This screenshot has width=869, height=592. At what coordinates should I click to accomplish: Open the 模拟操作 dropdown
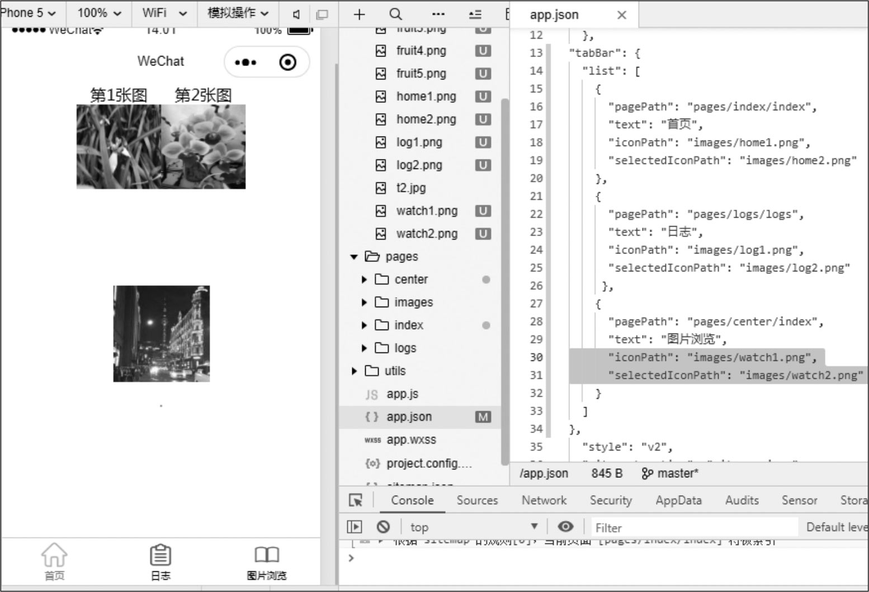[238, 13]
